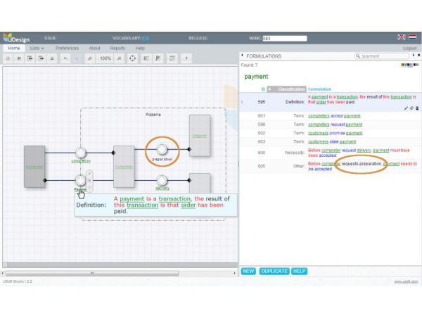Open the Reports menu
This screenshot has width=422, height=318.
coord(117,49)
